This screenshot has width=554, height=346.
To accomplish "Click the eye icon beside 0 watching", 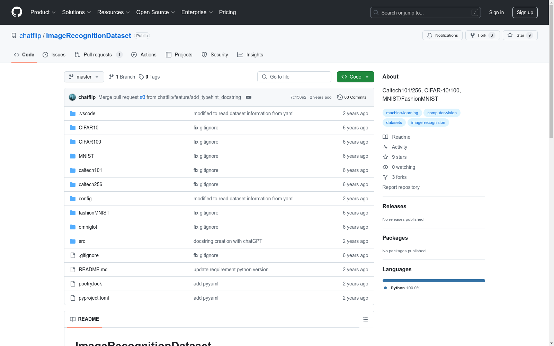I will [385, 167].
